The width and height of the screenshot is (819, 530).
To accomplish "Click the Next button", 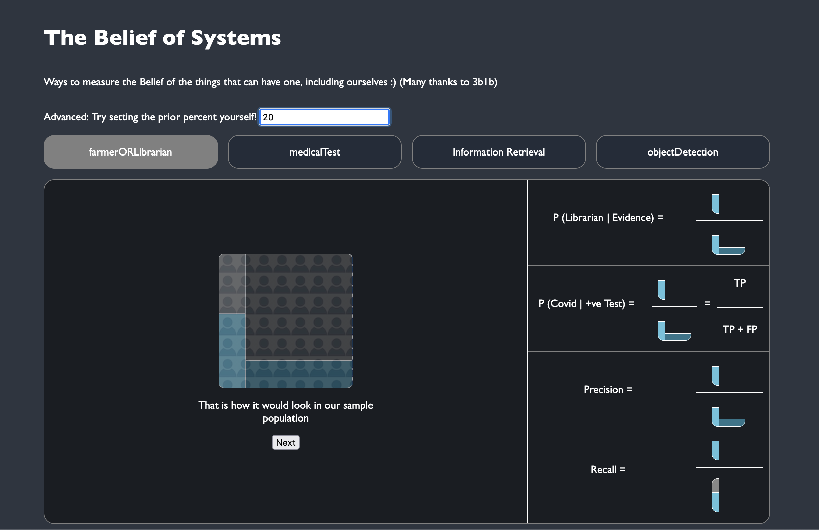I will tap(285, 442).
